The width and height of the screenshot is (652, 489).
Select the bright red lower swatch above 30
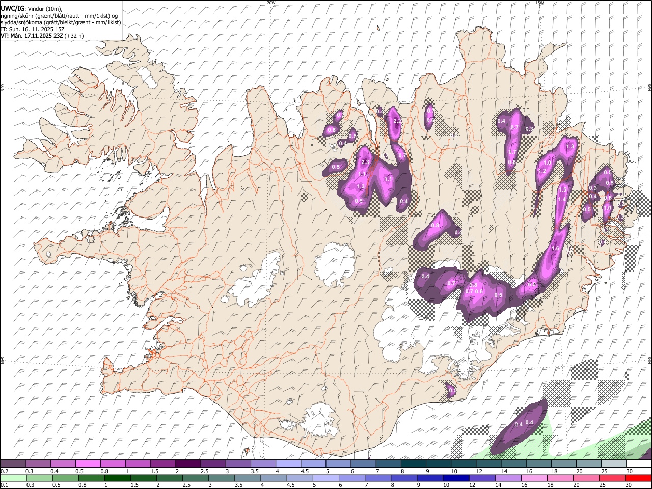pos(638,478)
